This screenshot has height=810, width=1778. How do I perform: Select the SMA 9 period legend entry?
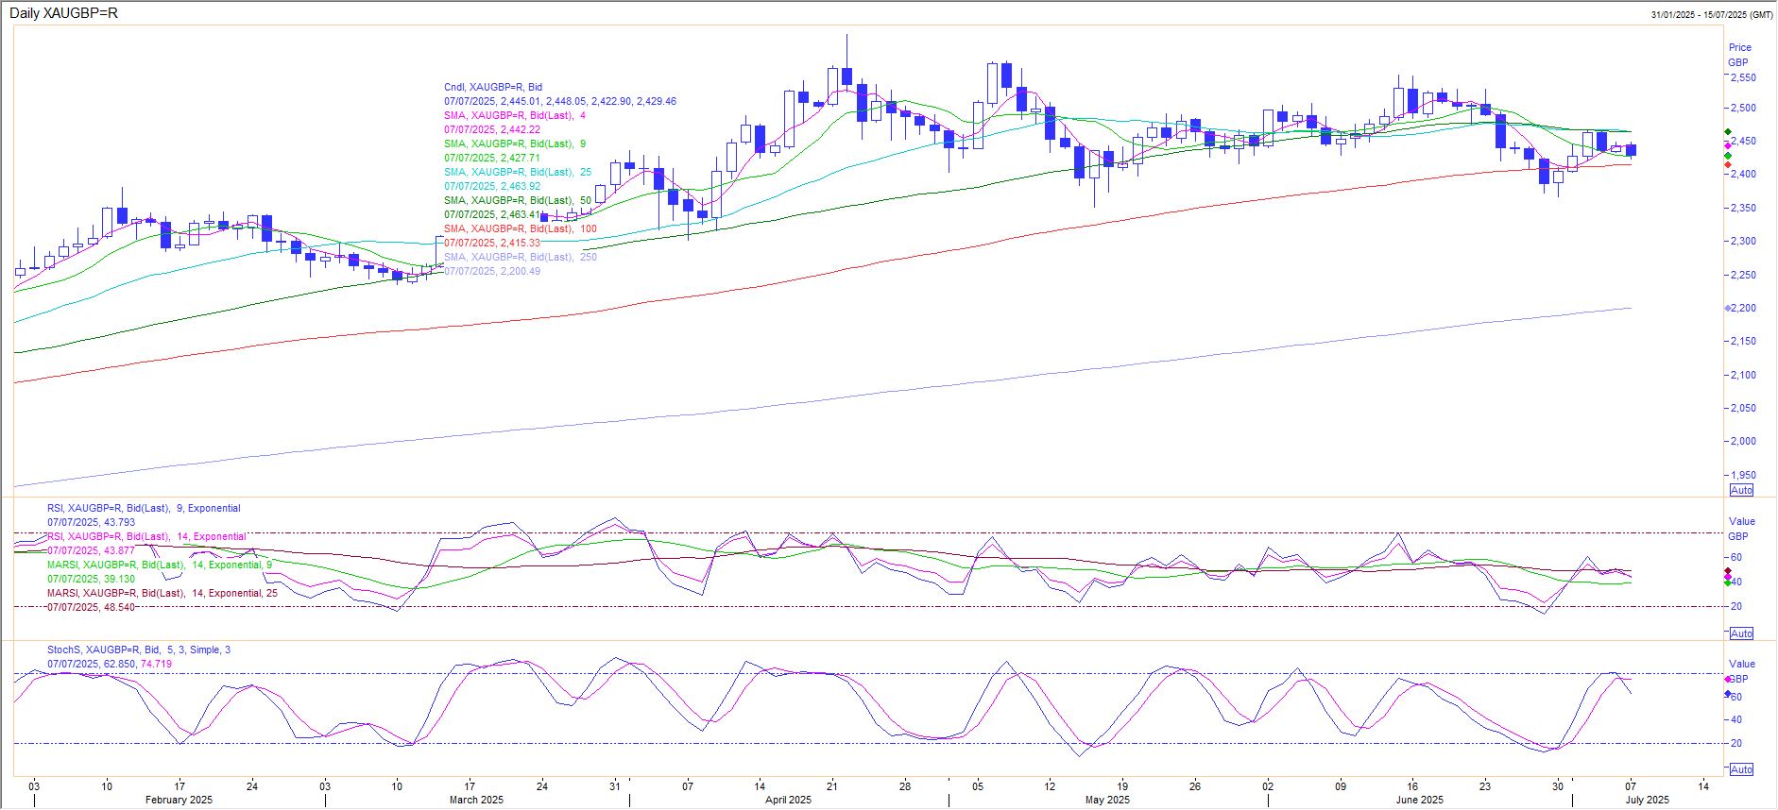[515, 143]
